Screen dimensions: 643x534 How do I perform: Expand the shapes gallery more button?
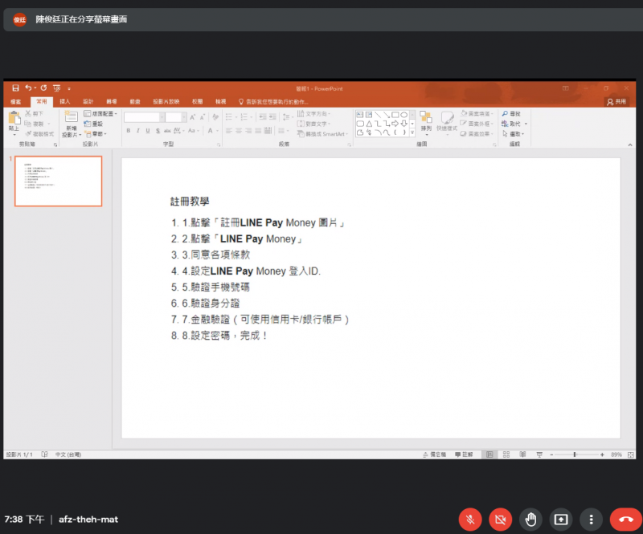412,132
